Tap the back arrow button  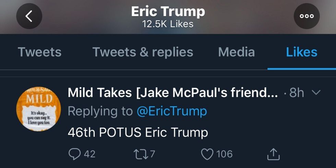pos(29,16)
